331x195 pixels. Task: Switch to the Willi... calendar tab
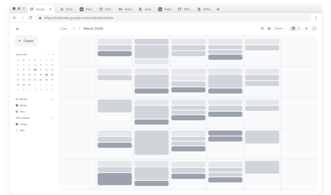185,9
